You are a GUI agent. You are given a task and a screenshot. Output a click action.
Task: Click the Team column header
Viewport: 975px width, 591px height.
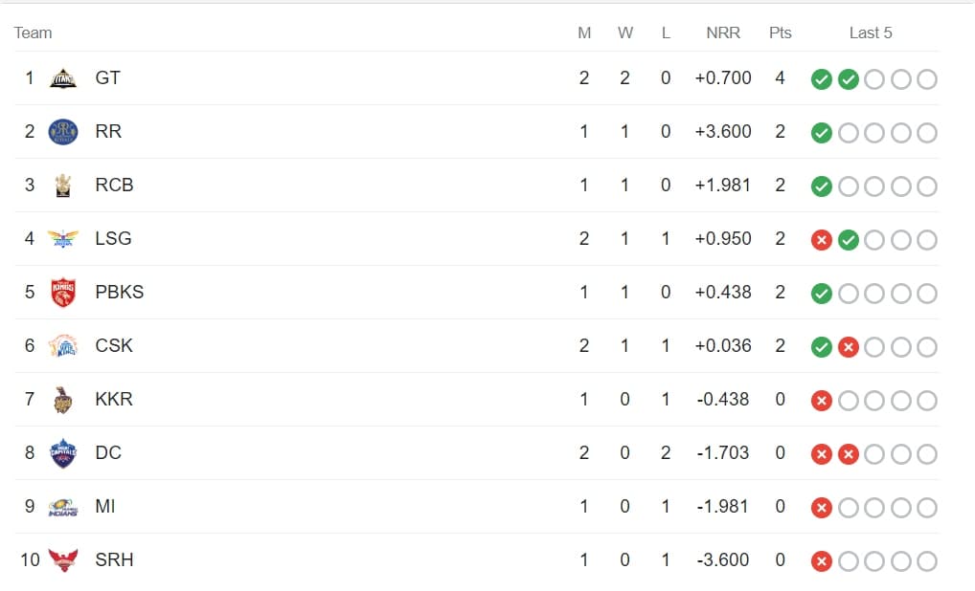click(x=33, y=33)
